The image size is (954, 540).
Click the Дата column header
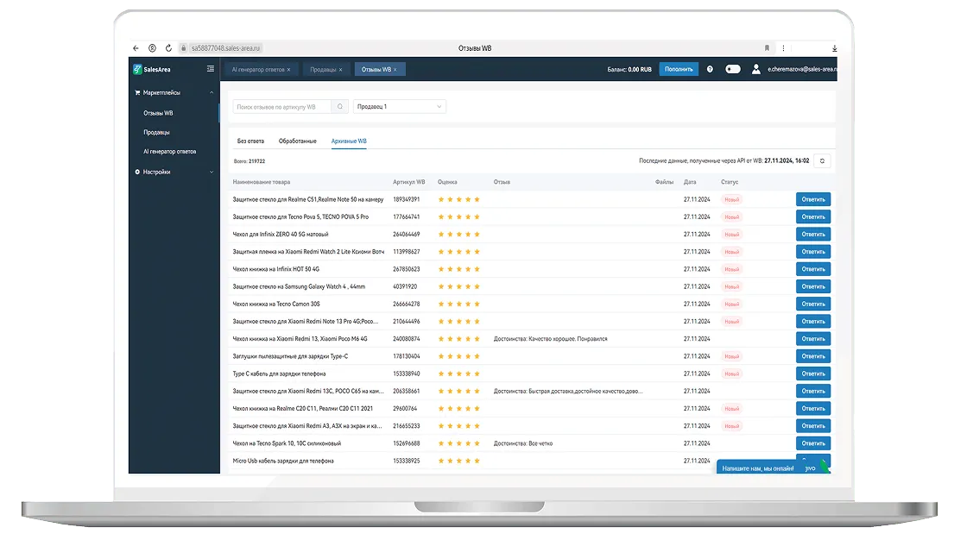coord(690,182)
